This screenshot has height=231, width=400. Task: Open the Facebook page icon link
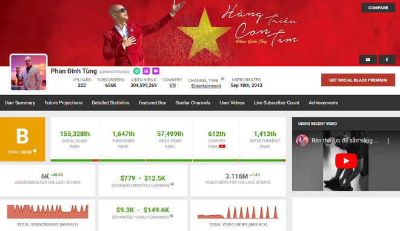pyautogui.click(x=387, y=59)
